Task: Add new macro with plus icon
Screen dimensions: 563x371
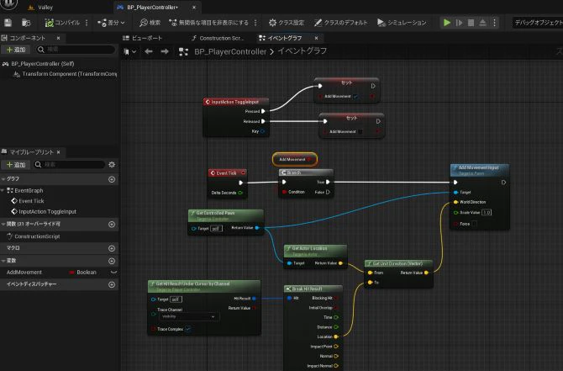Action: click(x=112, y=248)
